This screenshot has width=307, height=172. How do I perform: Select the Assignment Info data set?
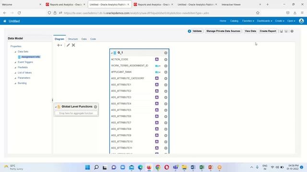(x=31, y=57)
